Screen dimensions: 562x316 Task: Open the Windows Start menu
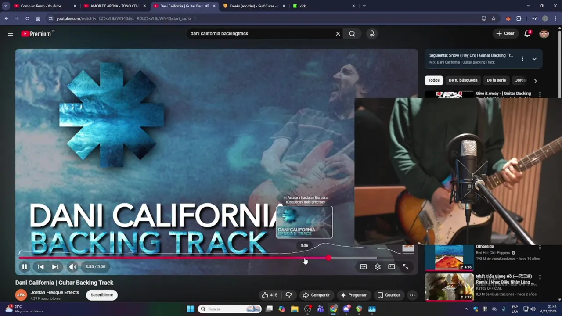(x=190, y=309)
